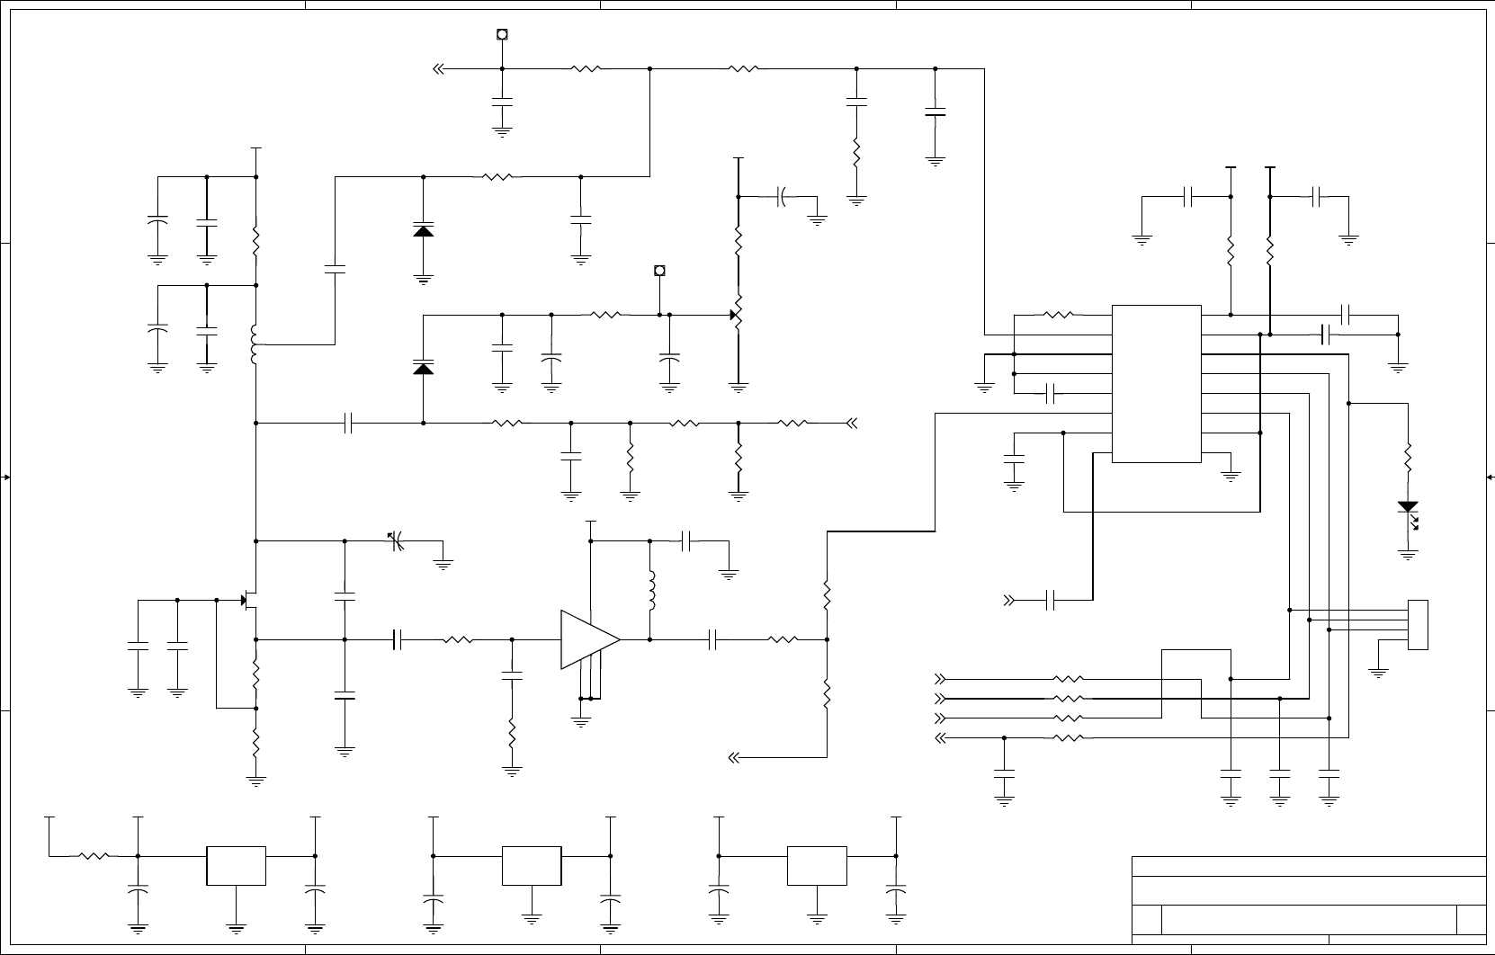Click the series resistor above the LED
1495x955 pixels.
[1409, 458]
